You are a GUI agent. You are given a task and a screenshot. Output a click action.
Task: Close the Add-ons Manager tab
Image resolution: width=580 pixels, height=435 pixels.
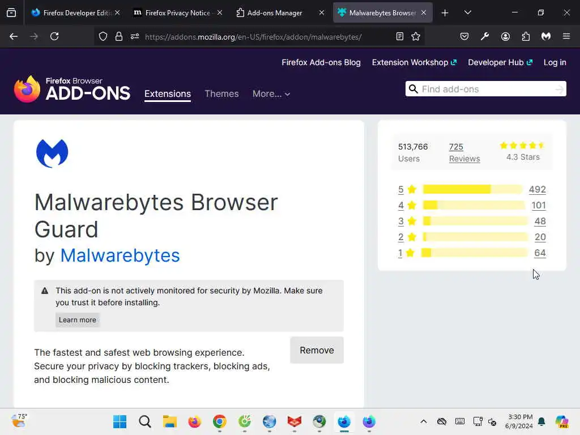[x=322, y=12]
